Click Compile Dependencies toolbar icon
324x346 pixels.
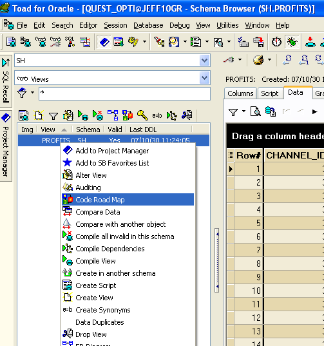coord(172,115)
